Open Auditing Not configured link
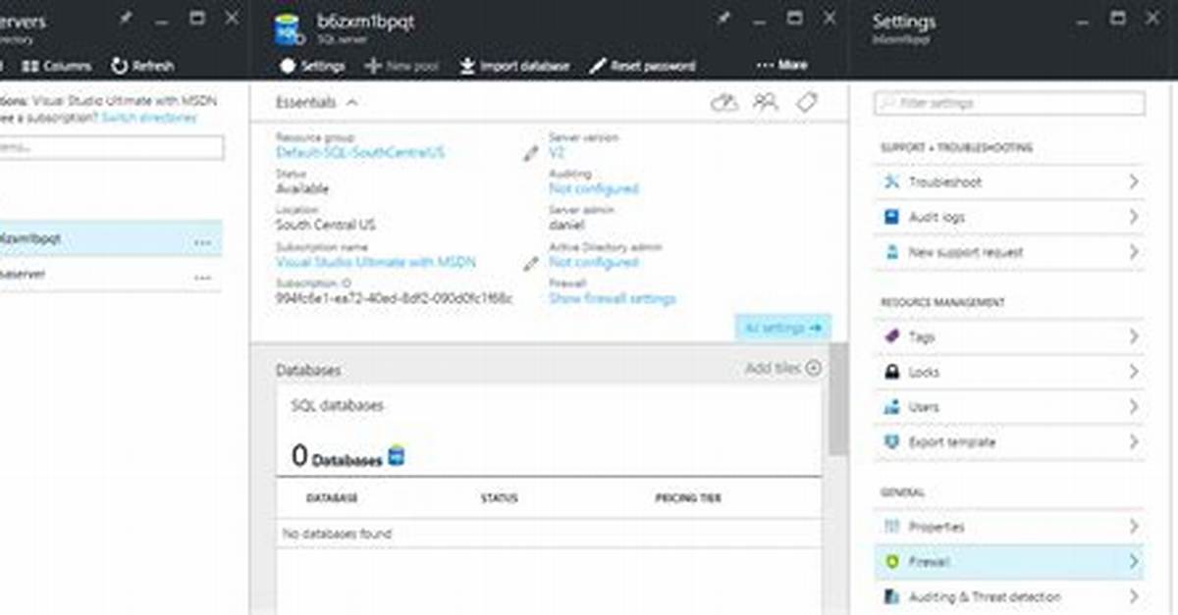Screen dimensions: 1178x615 (x=593, y=188)
